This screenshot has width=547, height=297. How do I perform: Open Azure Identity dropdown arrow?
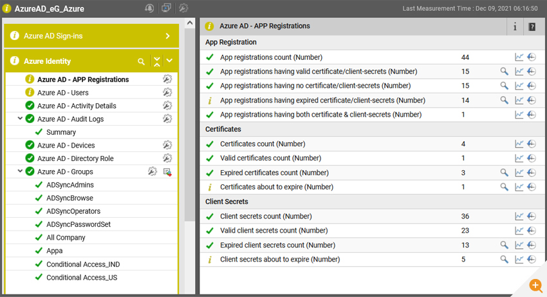coord(169,61)
